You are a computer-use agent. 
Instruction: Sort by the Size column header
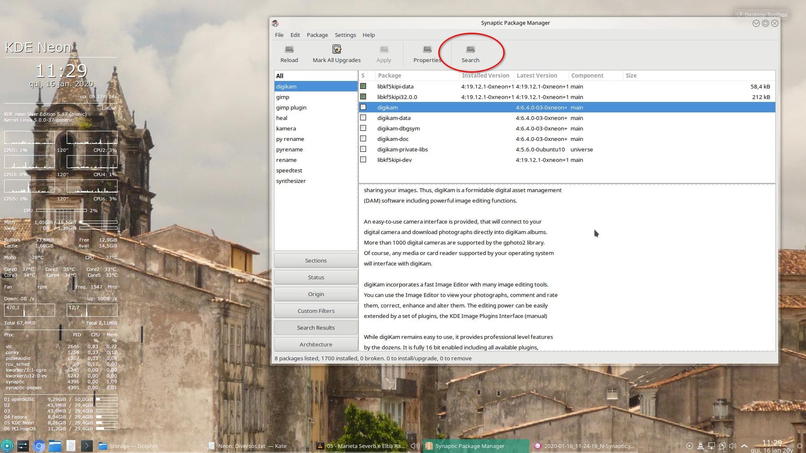coord(699,75)
